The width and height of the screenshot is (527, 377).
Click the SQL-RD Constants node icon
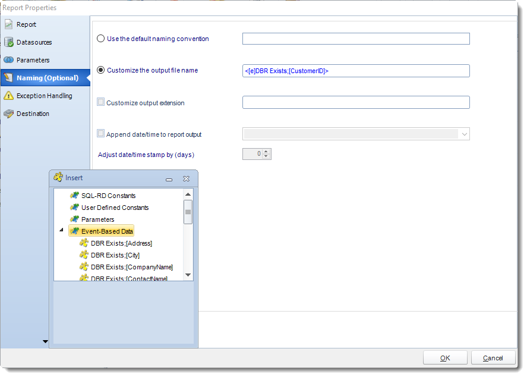[x=75, y=196]
